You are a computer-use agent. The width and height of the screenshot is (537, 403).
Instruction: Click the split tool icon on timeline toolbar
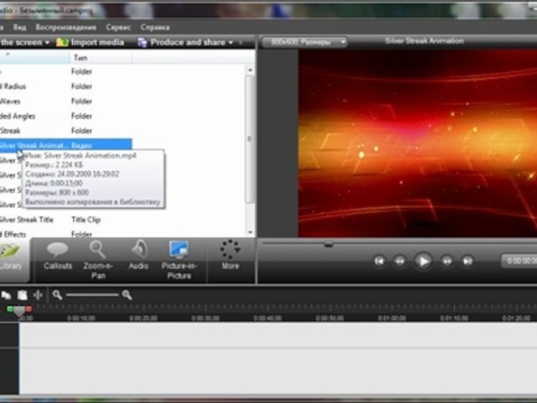(37, 295)
